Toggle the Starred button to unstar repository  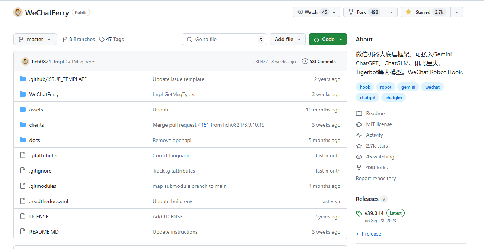425,12
